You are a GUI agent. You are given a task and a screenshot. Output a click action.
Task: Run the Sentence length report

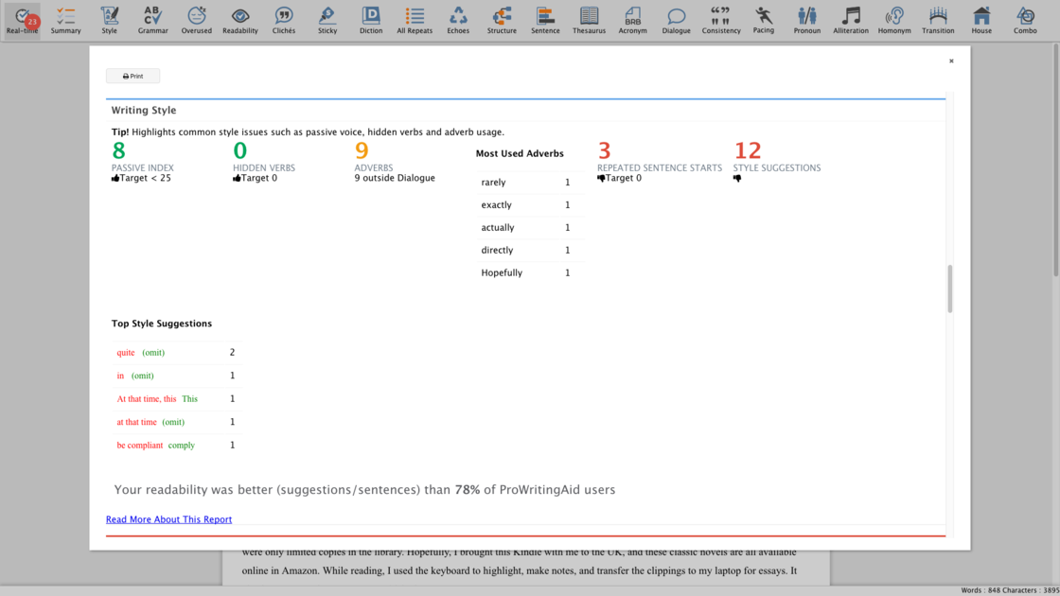pyautogui.click(x=545, y=20)
